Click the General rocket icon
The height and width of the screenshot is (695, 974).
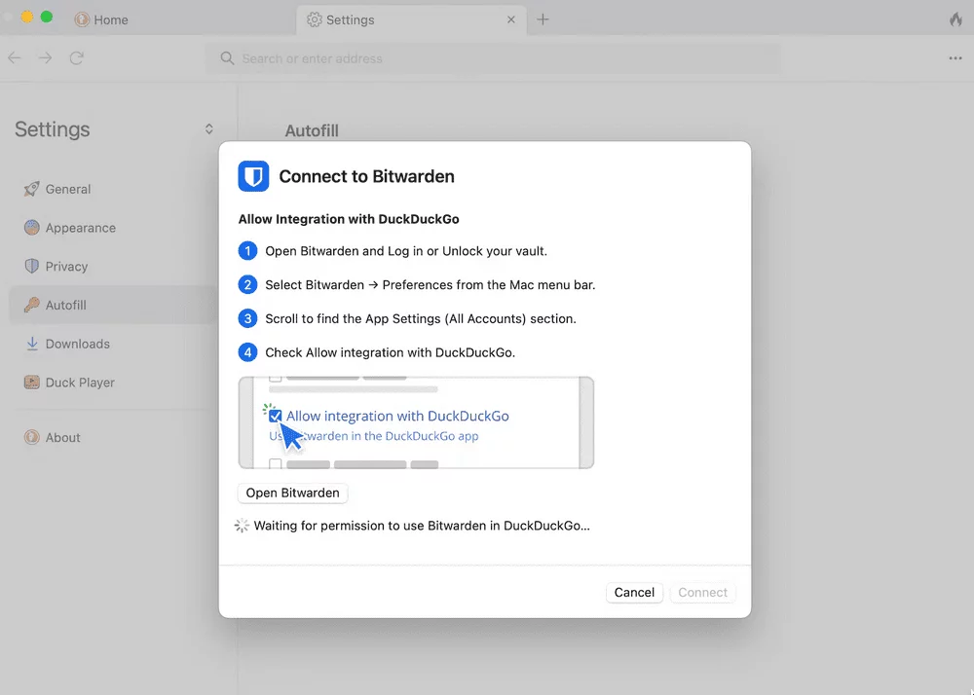(x=32, y=189)
